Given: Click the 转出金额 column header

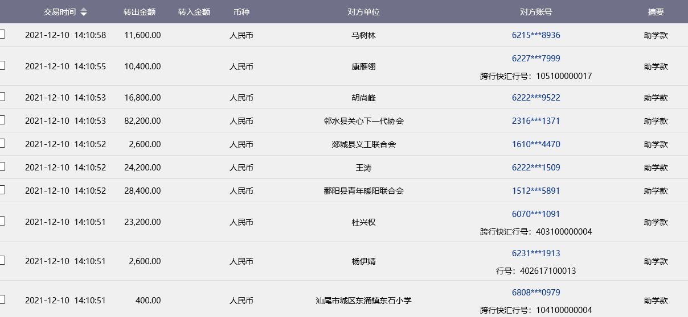Looking at the screenshot, I should pos(140,12).
